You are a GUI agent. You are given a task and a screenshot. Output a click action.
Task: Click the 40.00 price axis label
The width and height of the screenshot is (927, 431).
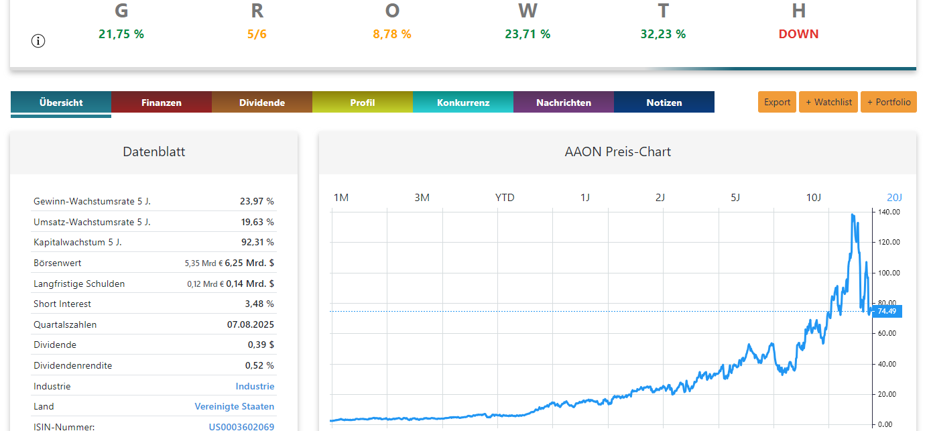889,364
